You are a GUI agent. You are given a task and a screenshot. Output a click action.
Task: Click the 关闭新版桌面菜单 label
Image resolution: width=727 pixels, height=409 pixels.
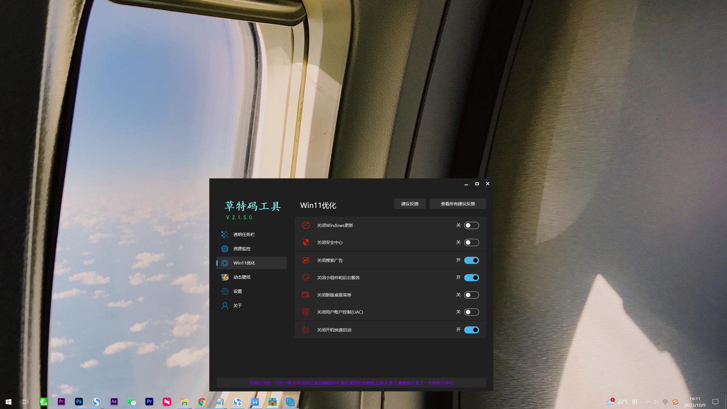click(334, 295)
